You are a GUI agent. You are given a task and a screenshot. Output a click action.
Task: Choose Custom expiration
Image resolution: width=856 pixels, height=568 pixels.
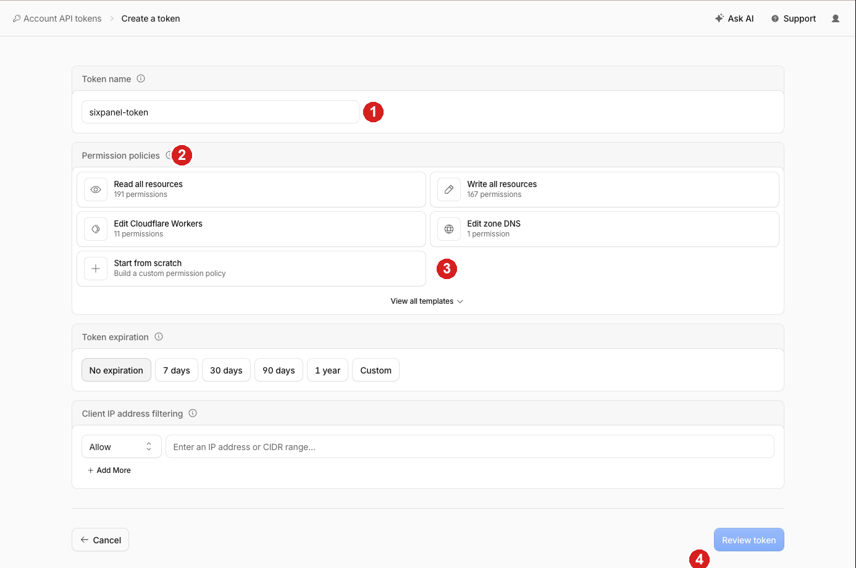[376, 370]
